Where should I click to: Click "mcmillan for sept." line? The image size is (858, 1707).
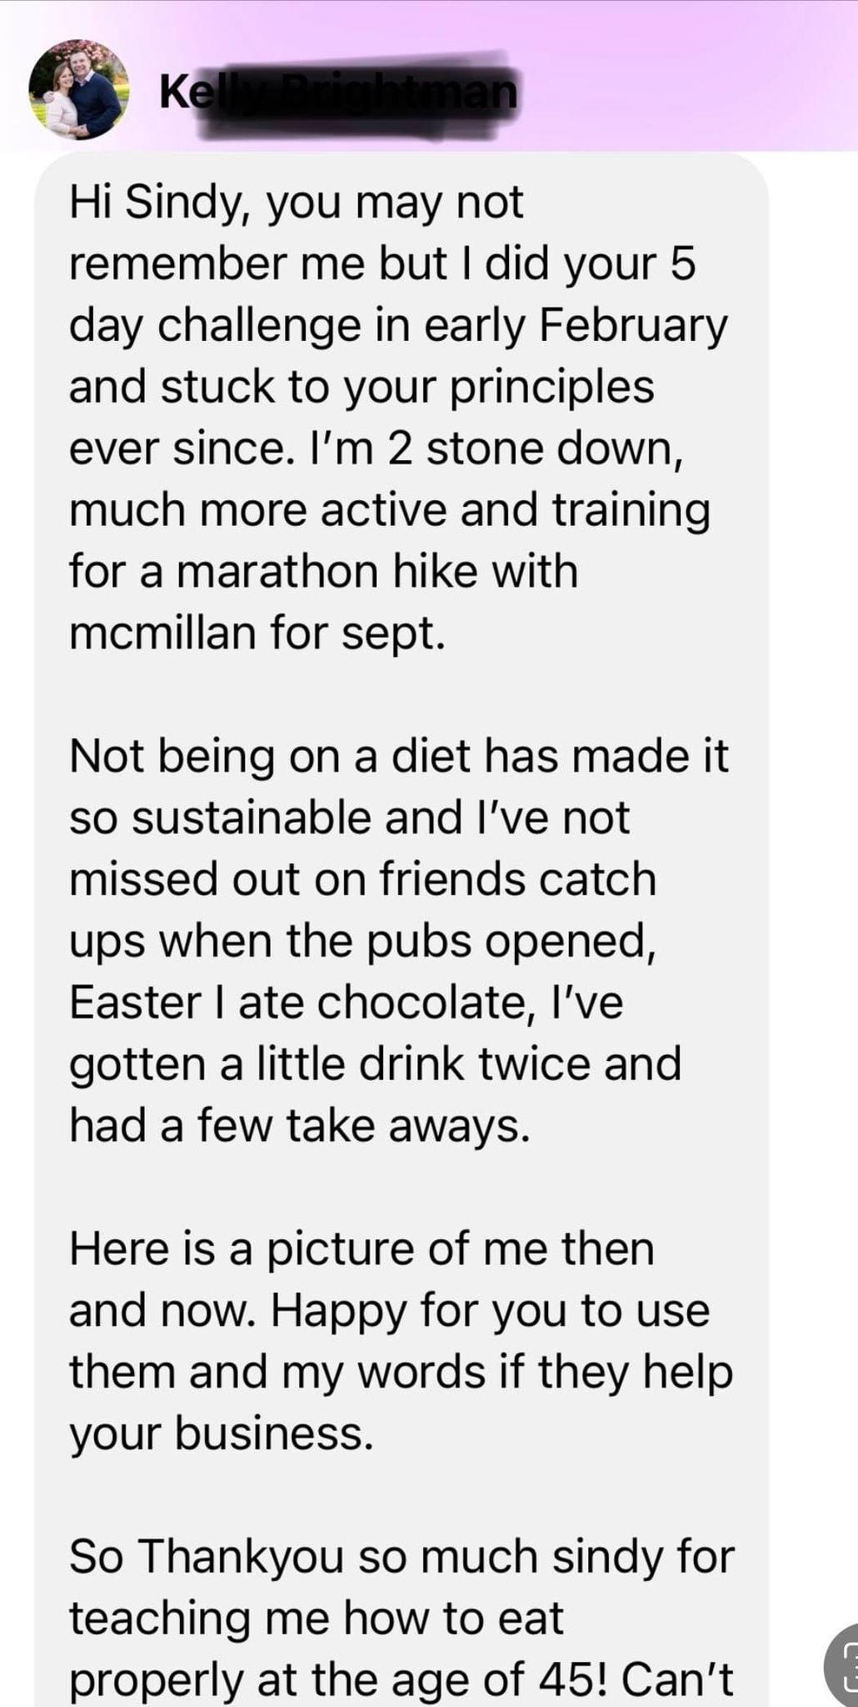point(257,633)
